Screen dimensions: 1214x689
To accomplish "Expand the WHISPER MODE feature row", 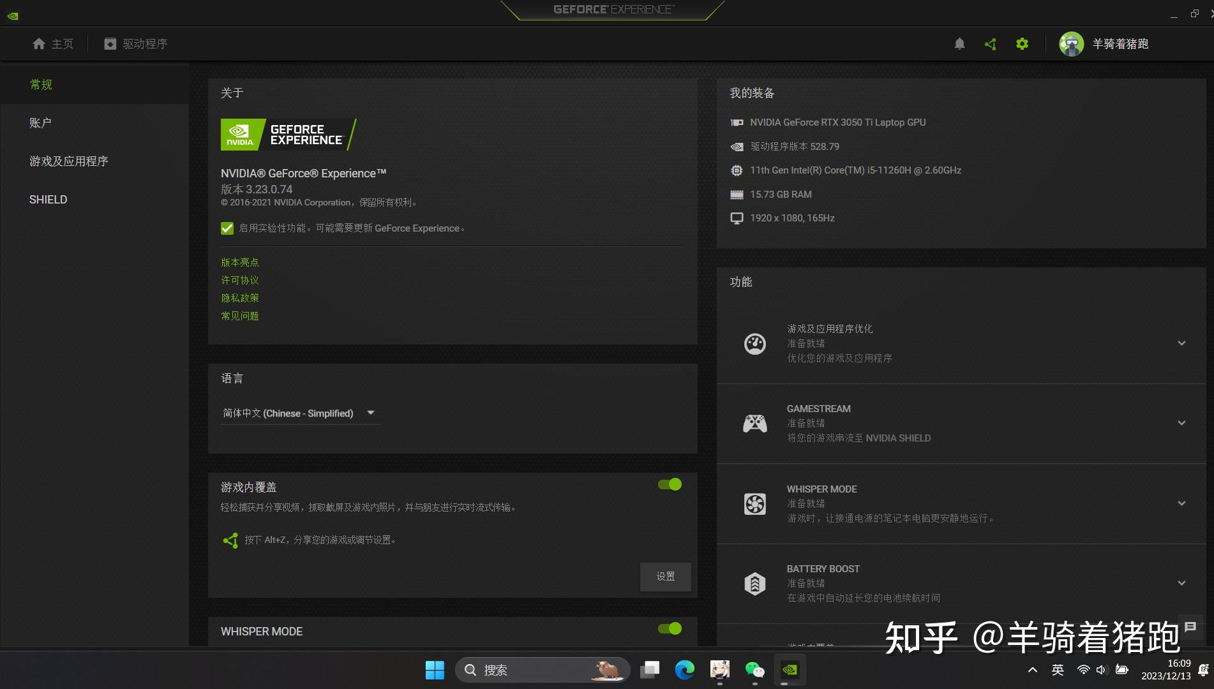I will pos(1181,504).
